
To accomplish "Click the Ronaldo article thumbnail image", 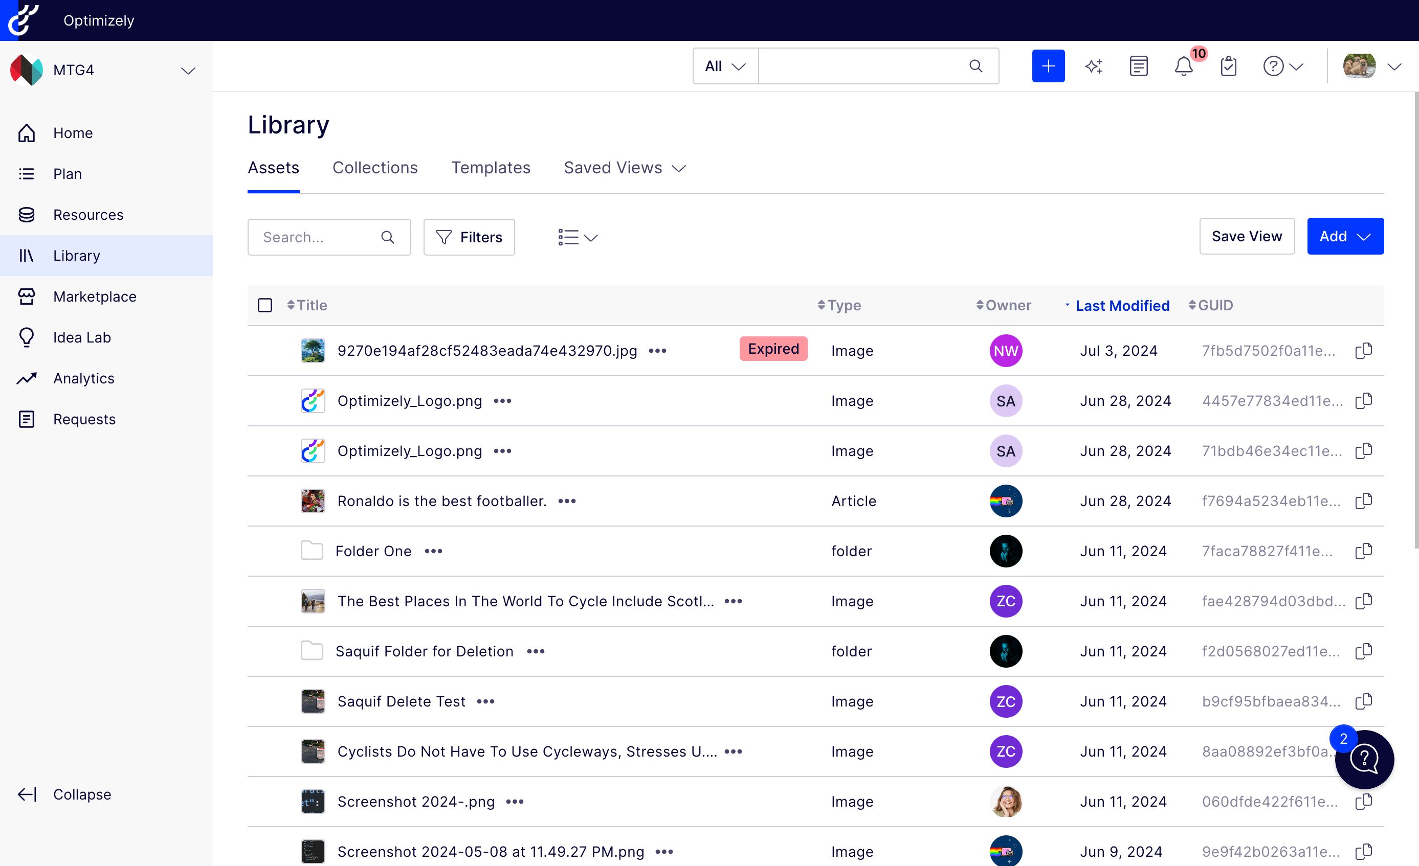I will point(312,500).
